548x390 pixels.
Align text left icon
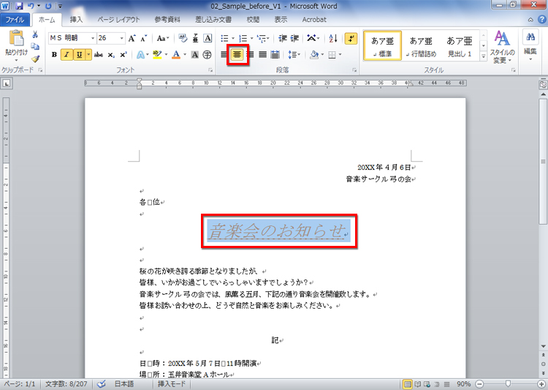[224, 55]
